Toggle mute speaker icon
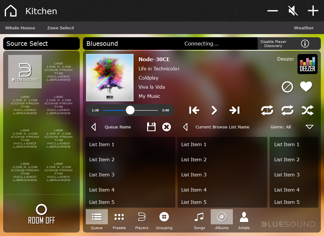324x236 pixels. (x=293, y=11)
